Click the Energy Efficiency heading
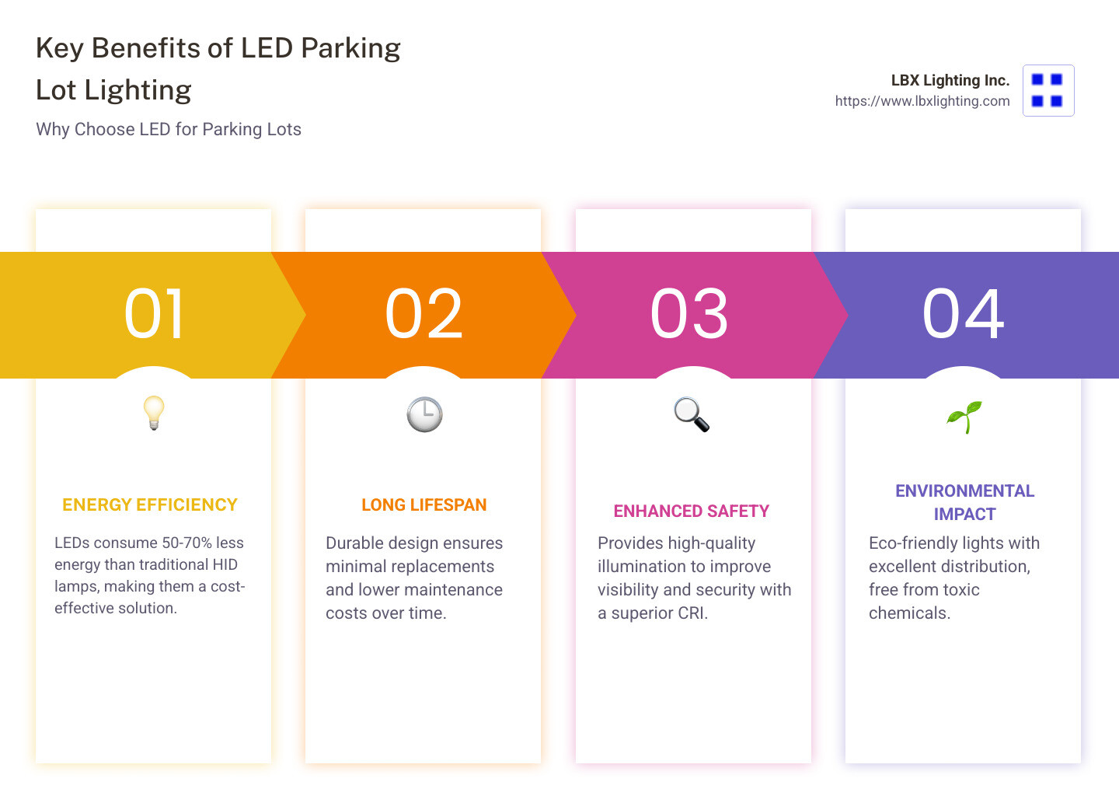Viewport: 1119px width, 796px height. (150, 505)
